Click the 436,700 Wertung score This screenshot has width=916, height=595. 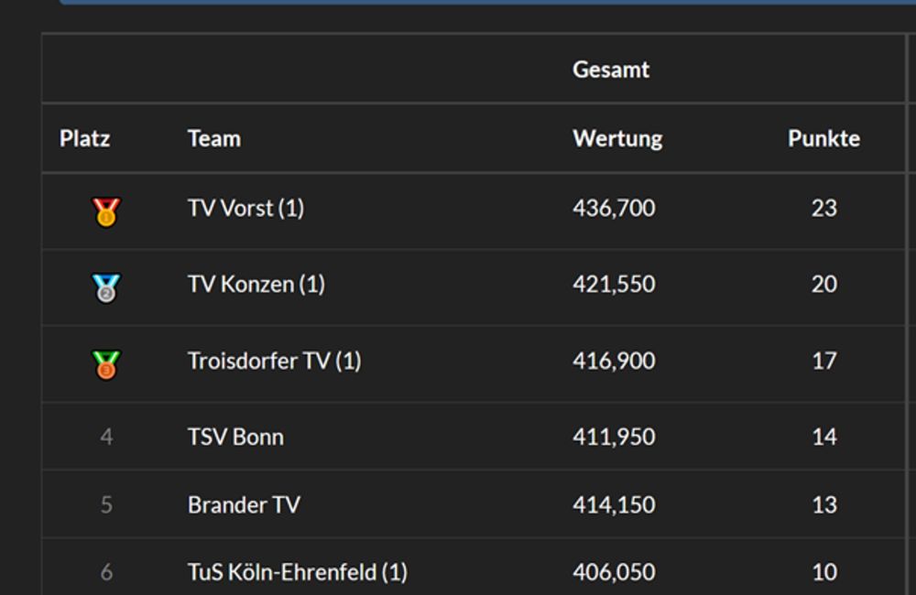point(614,209)
